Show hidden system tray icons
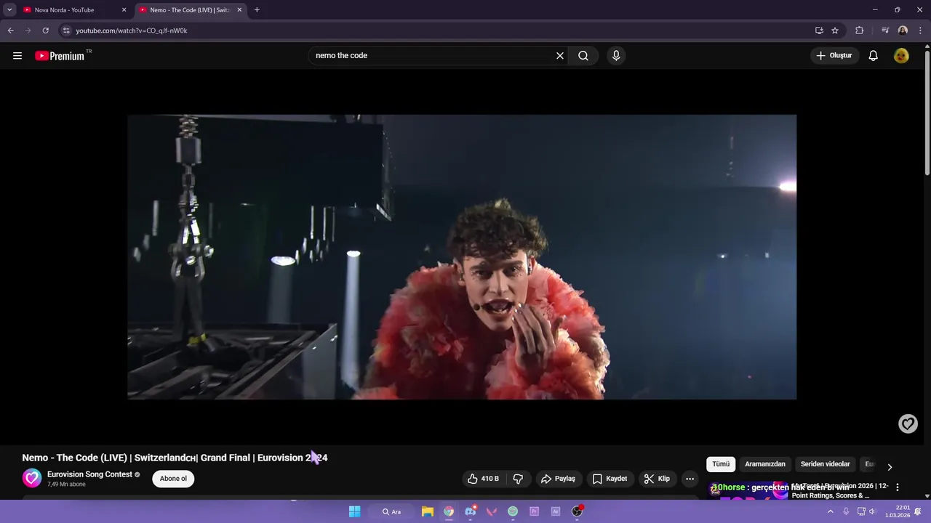This screenshot has height=523, width=931. (831, 511)
